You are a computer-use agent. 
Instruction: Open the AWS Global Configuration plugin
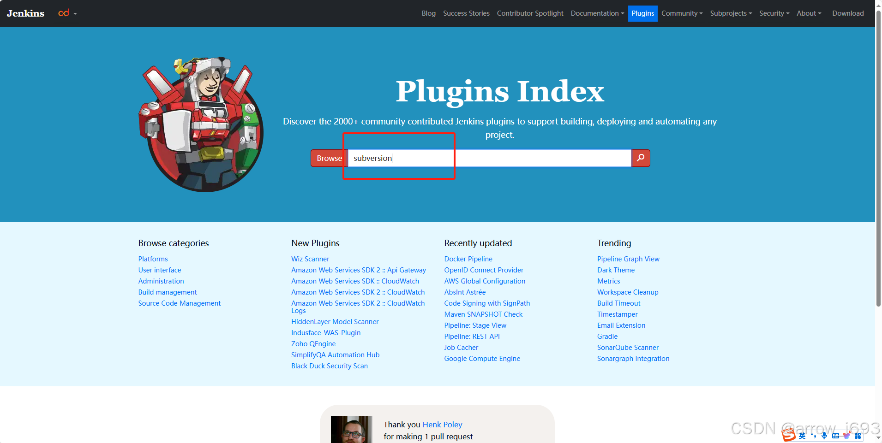[485, 281]
